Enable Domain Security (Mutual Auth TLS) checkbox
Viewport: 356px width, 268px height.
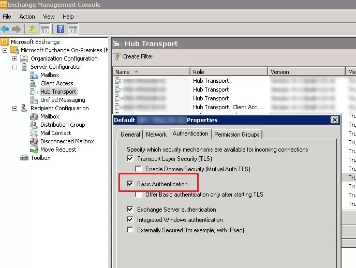[x=138, y=169]
